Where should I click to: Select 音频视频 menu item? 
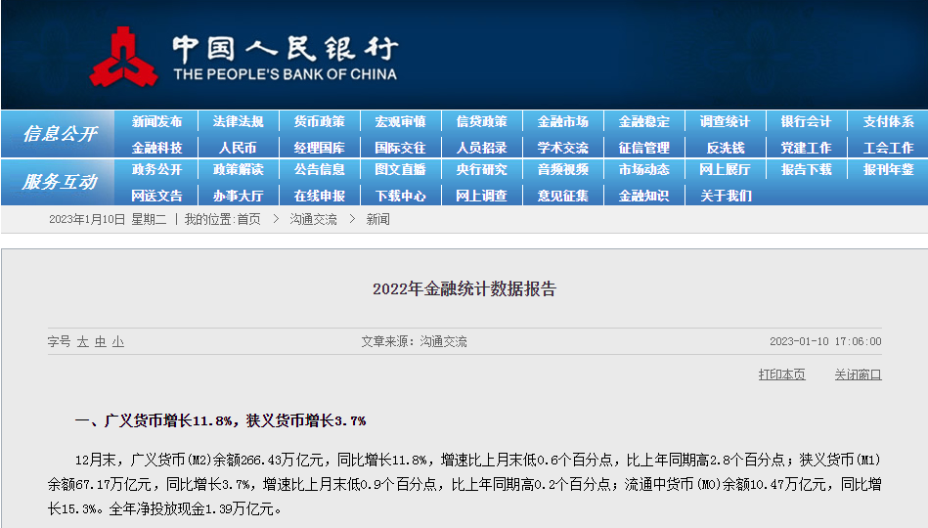(x=563, y=170)
